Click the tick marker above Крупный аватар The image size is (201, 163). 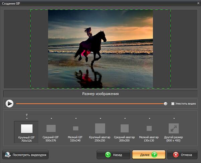tap(100, 118)
